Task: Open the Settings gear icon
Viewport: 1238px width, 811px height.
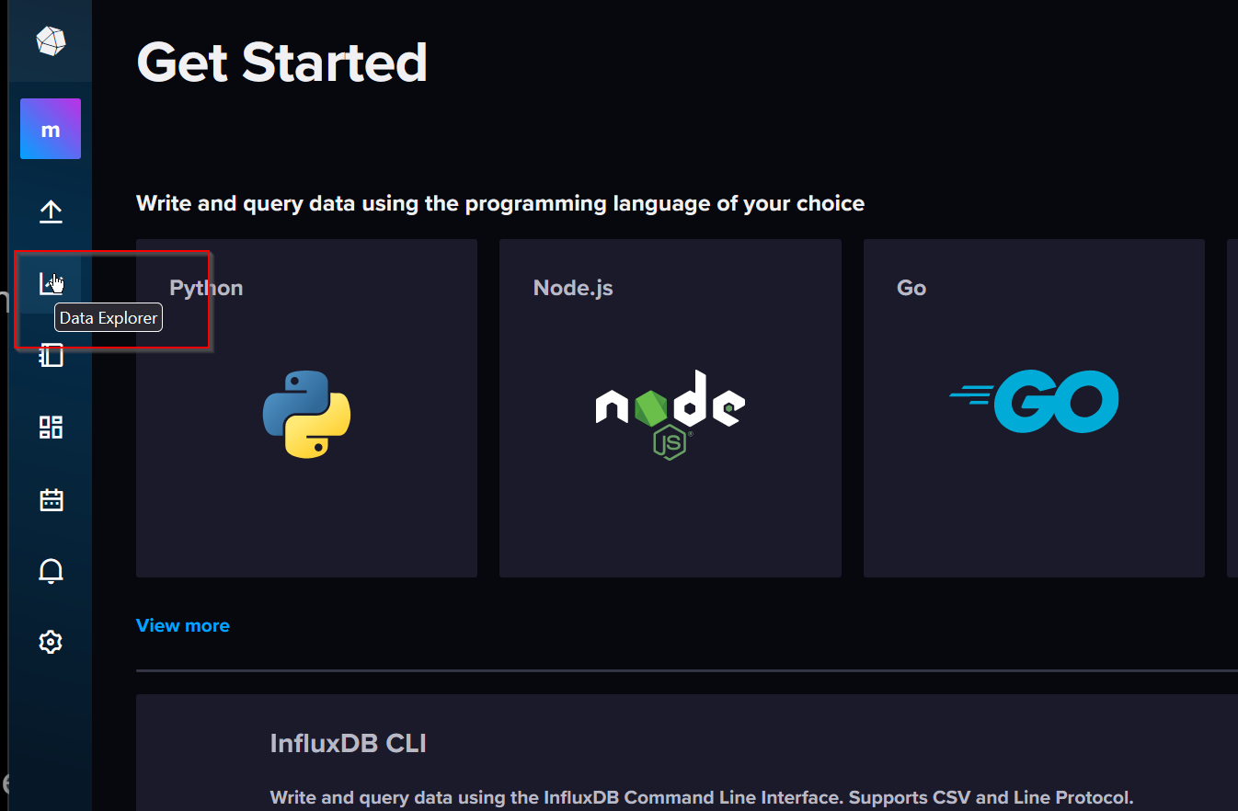Action: [51, 642]
